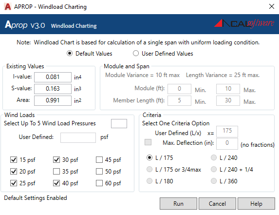Uncheck the 25 psf checkbox
This screenshot has width=279, height=215.
[14, 183]
